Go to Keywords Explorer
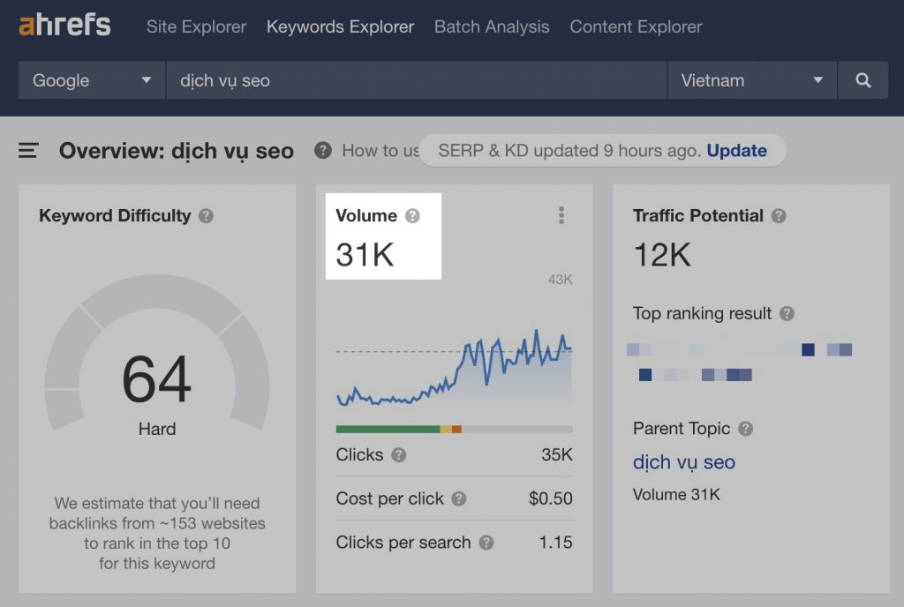 (340, 26)
